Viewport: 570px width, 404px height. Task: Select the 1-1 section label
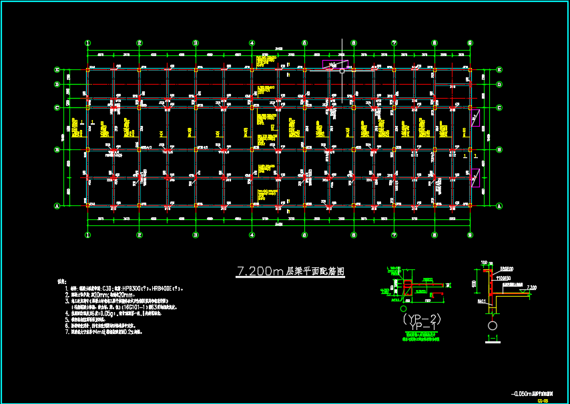[492, 339]
